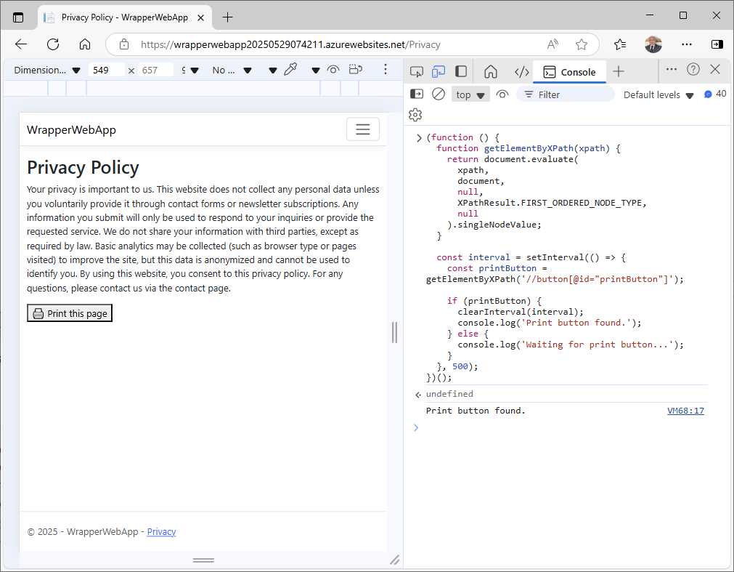Open Customize and control DevTools menu

672,69
